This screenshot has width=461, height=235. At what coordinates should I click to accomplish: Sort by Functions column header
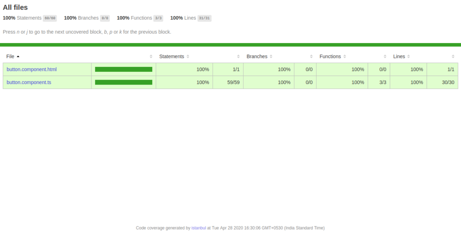pyautogui.click(x=330, y=56)
